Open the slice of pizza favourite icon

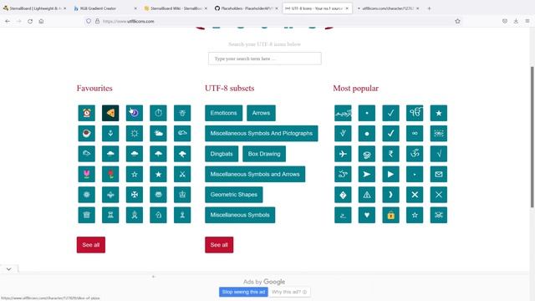click(x=110, y=113)
